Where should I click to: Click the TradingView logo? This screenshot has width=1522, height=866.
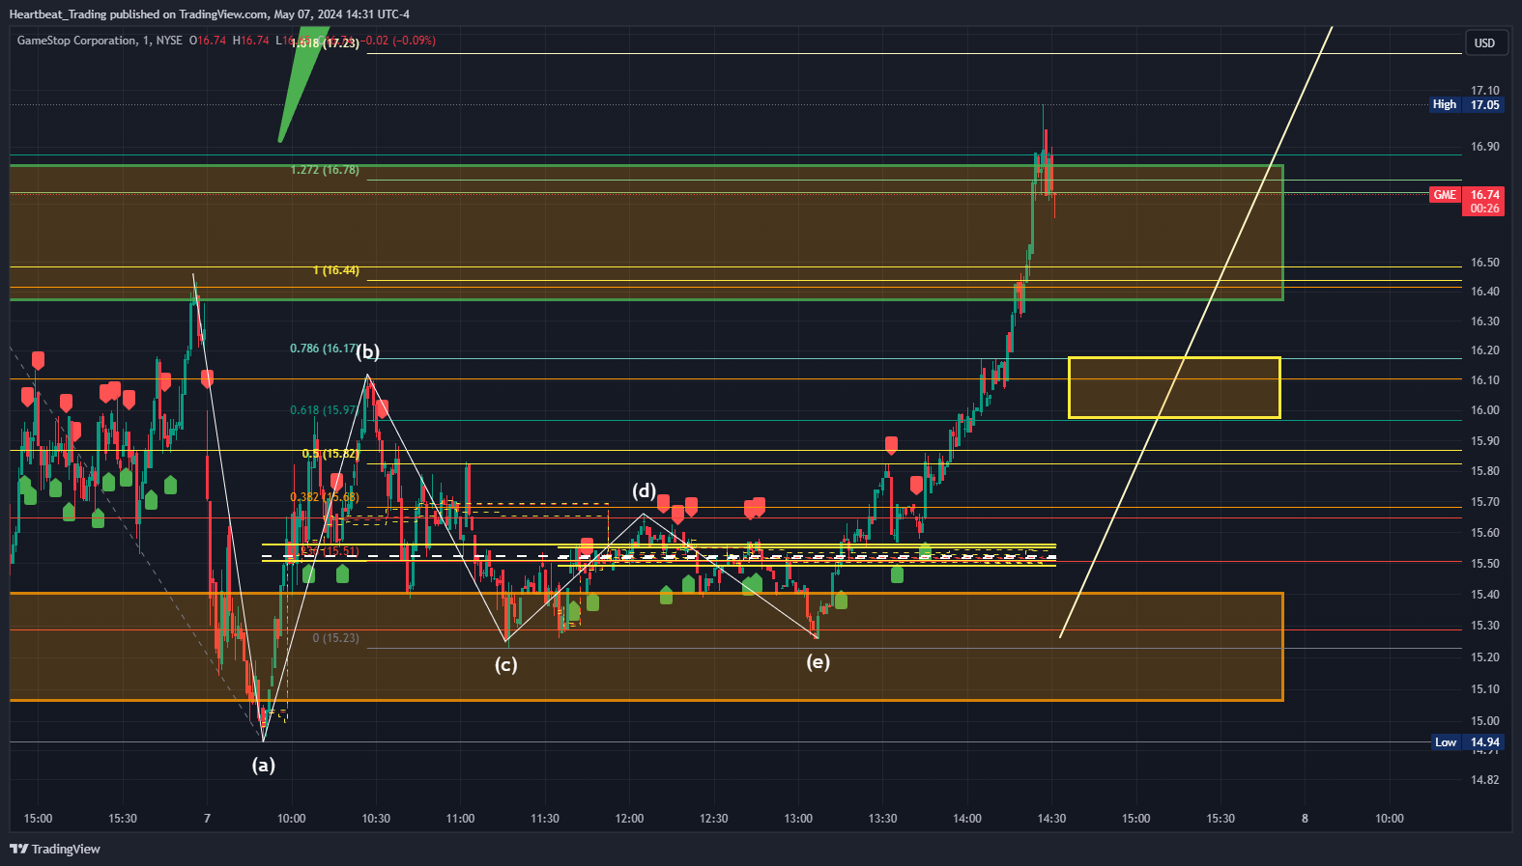tap(55, 849)
